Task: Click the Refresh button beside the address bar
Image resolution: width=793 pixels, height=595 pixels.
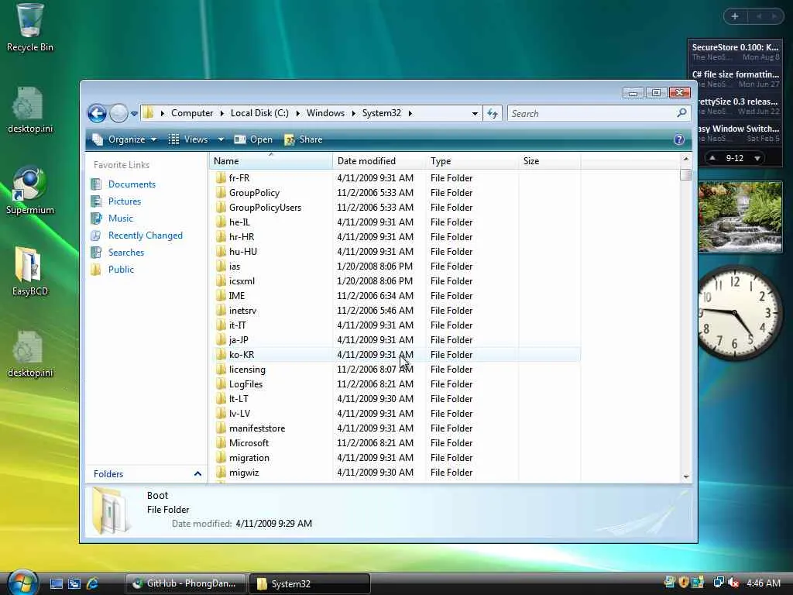Action: click(x=493, y=113)
